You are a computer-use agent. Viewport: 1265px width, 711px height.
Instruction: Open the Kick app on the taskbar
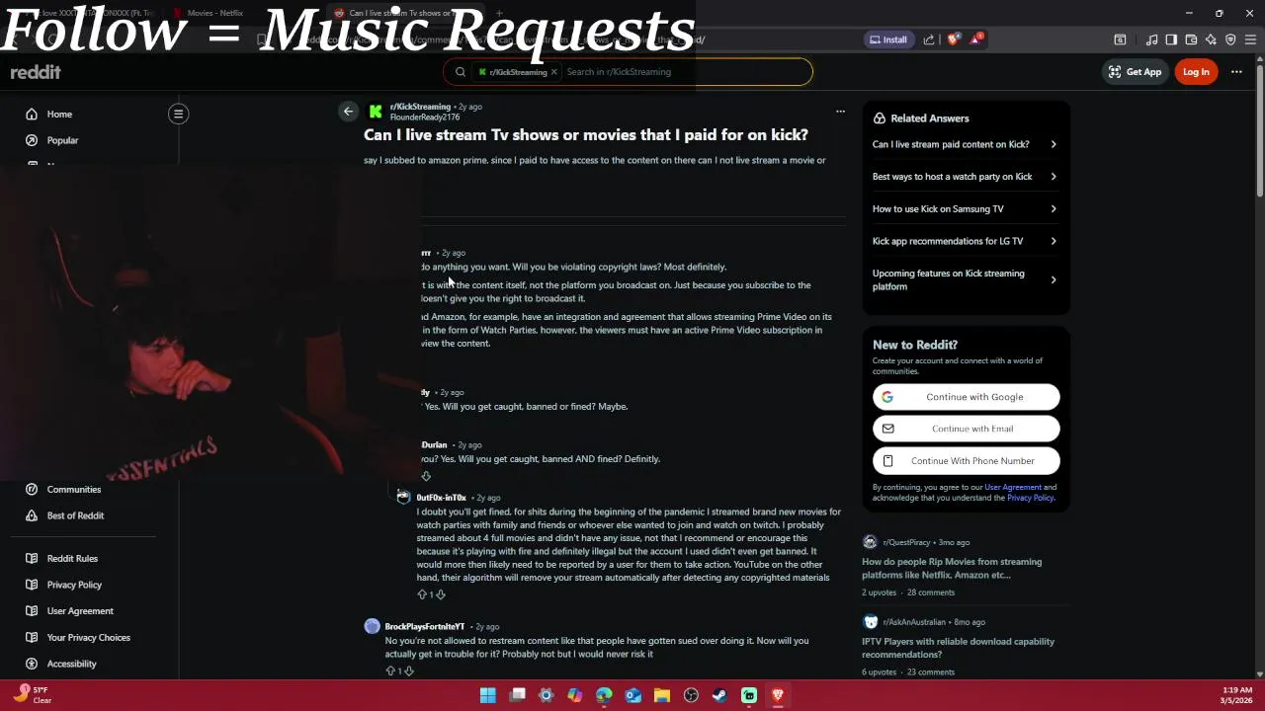pos(749,695)
